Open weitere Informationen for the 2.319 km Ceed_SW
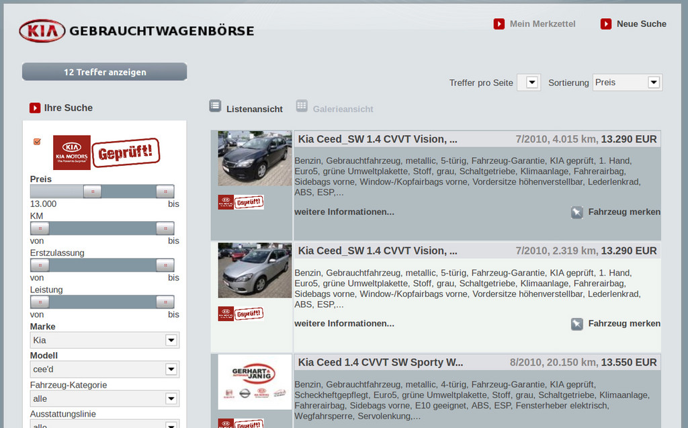The height and width of the screenshot is (428, 688). pos(345,324)
